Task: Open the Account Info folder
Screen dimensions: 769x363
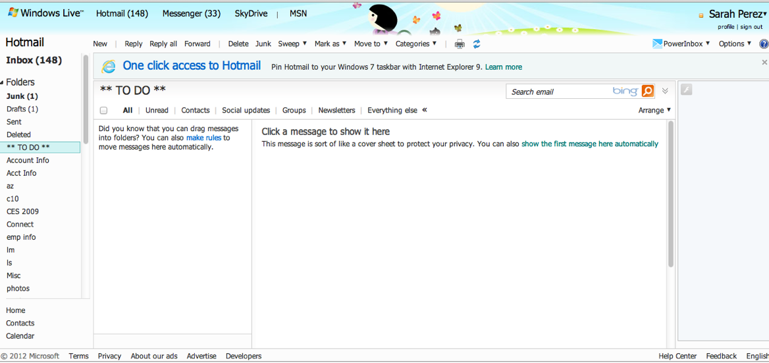Action: point(28,160)
